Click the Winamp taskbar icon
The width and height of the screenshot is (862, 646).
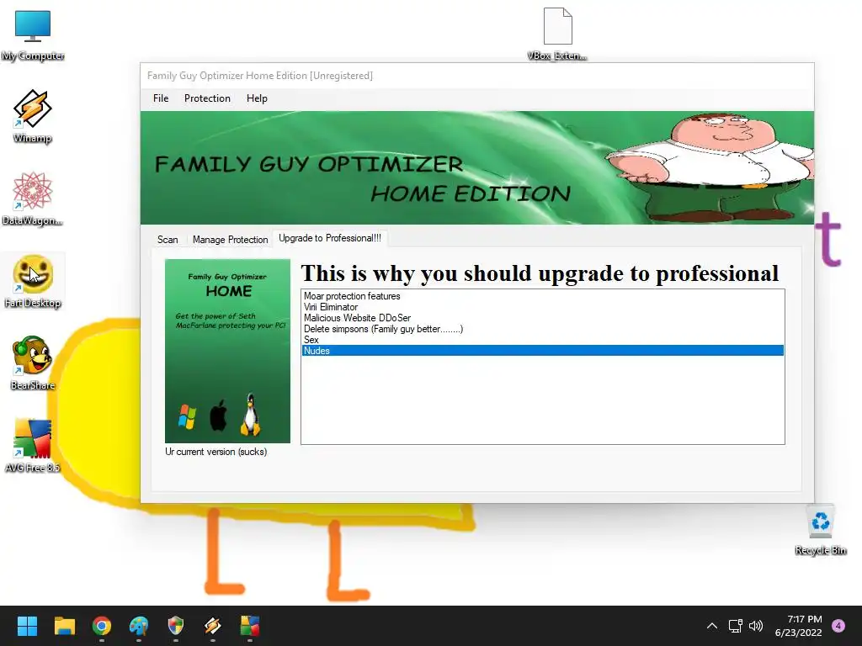213,626
